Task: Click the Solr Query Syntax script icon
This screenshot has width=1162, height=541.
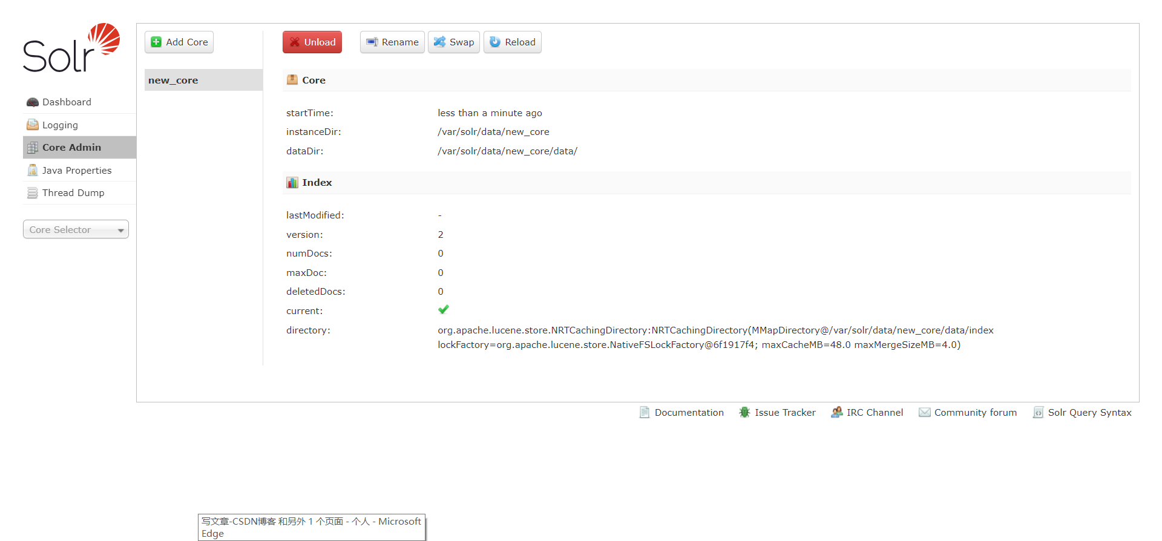Action: [x=1038, y=412]
